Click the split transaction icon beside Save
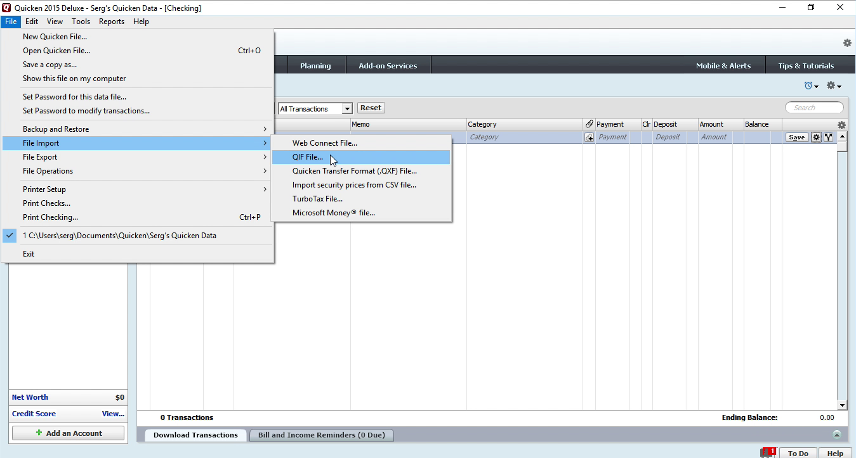The image size is (856, 458). point(828,137)
